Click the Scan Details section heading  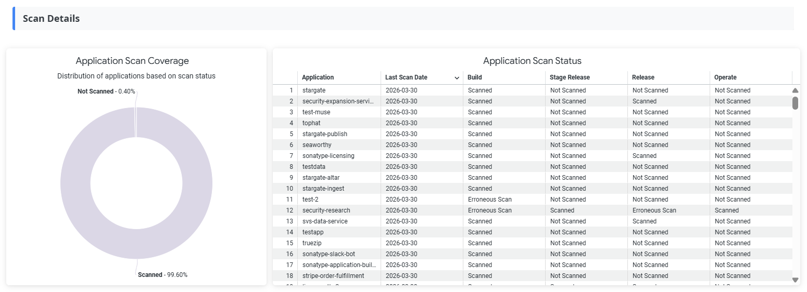(51, 19)
